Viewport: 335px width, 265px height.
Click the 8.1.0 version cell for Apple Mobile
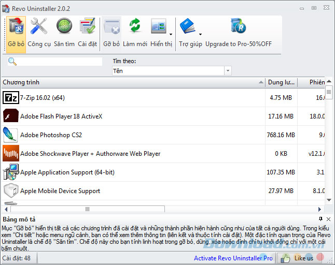click(311, 191)
